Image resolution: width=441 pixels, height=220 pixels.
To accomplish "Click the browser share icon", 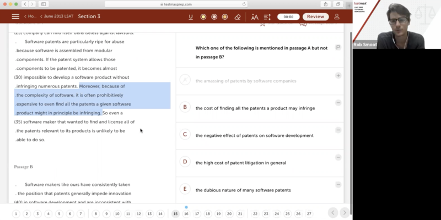I will click(x=325, y=4).
